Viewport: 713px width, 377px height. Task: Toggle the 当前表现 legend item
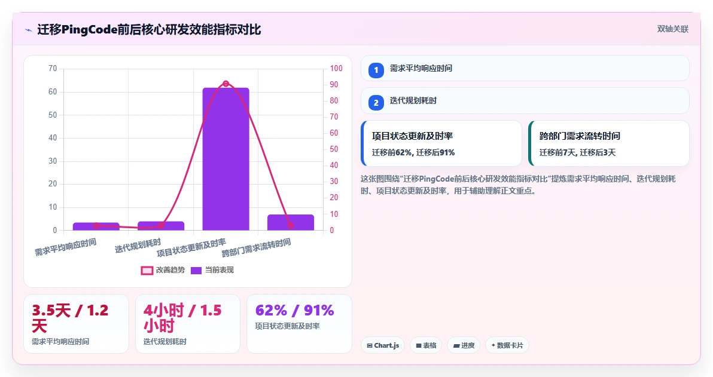point(212,270)
